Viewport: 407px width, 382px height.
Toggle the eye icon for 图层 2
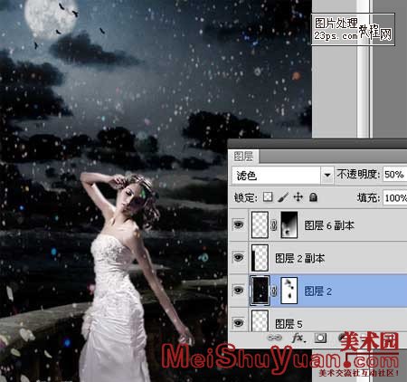pyautogui.click(x=239, y=291)
